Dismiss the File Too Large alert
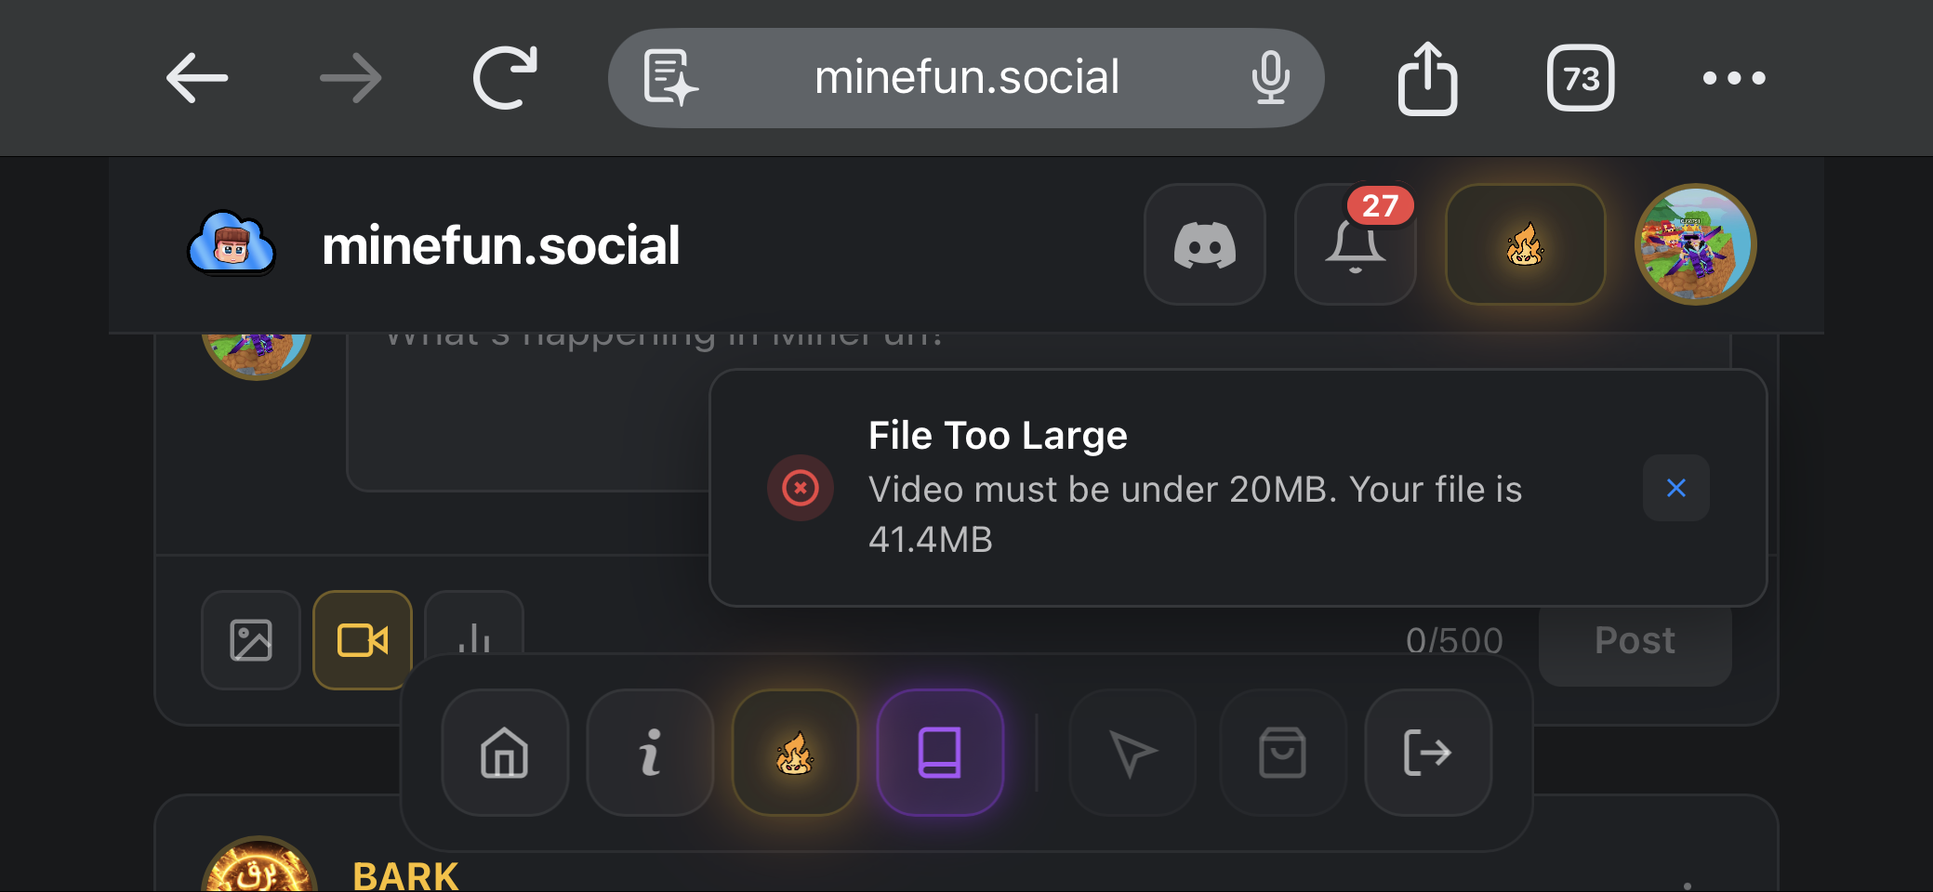This screenshot has height=892, width=1933. pyautogui.click(x=1675, y=488)
